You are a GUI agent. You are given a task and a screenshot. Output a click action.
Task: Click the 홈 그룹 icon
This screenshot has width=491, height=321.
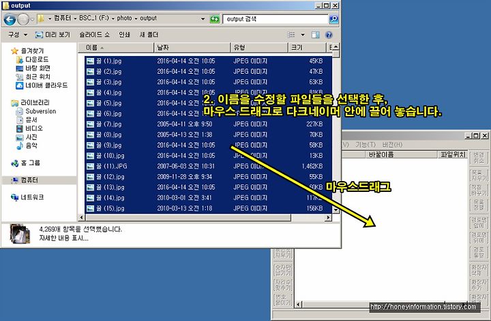pos(15,163)
